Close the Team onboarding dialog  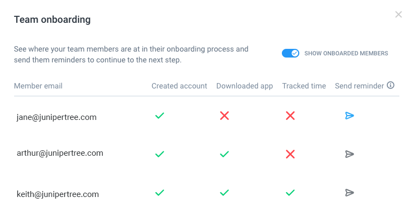coord(398,15)
